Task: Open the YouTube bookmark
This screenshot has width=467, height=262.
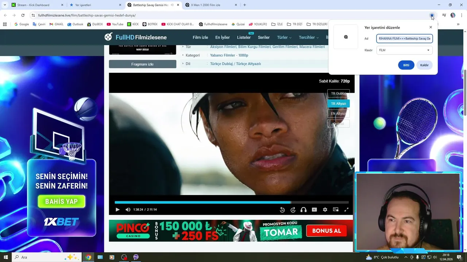Action: [115, 24]
